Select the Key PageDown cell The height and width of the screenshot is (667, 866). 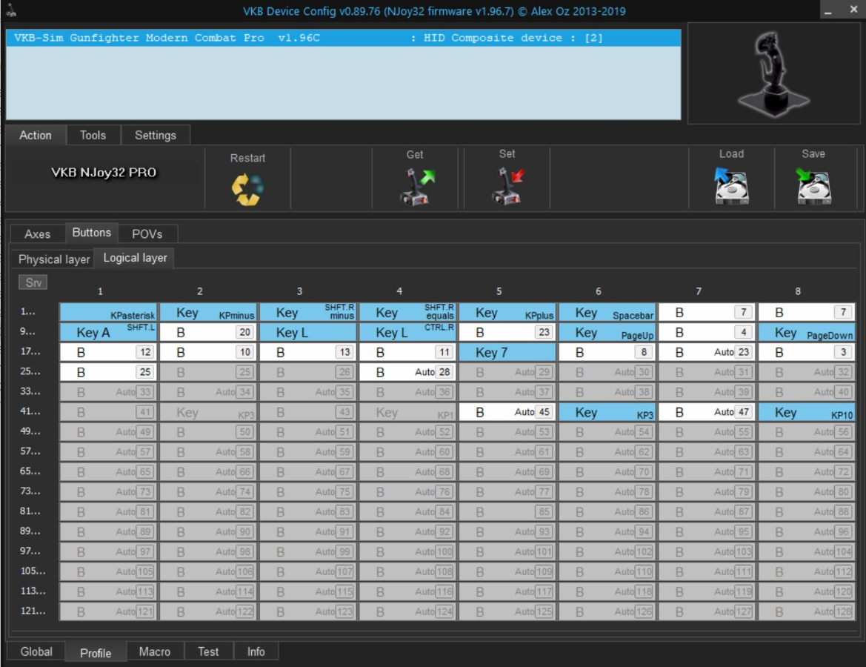click(806, 332)
